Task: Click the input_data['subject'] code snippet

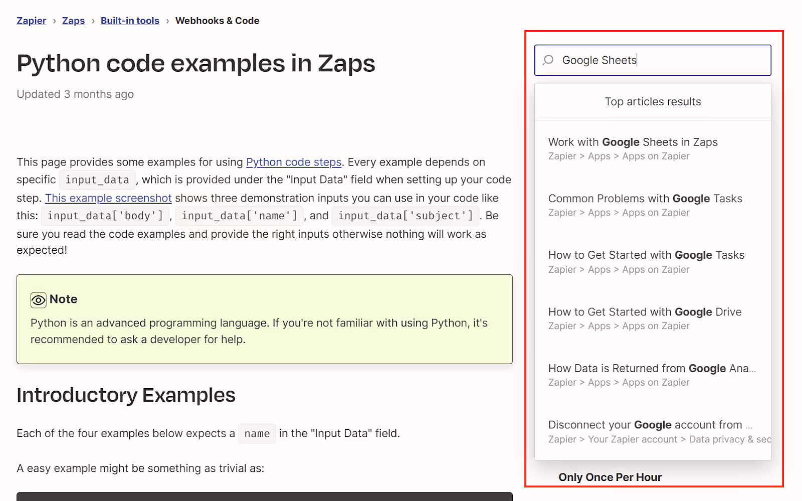Action: (x=406, y=216)
